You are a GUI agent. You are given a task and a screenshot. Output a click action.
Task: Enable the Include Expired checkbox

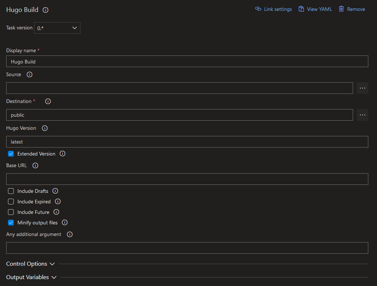click(x=11, y=202)
